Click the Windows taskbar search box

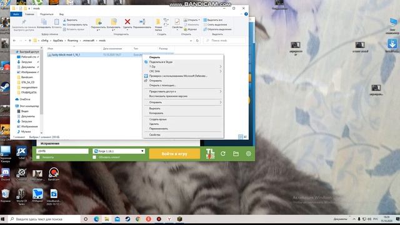pos(44,219)
